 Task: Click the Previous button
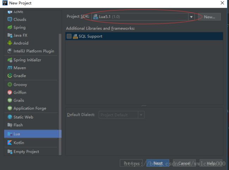tap(131, 163)
